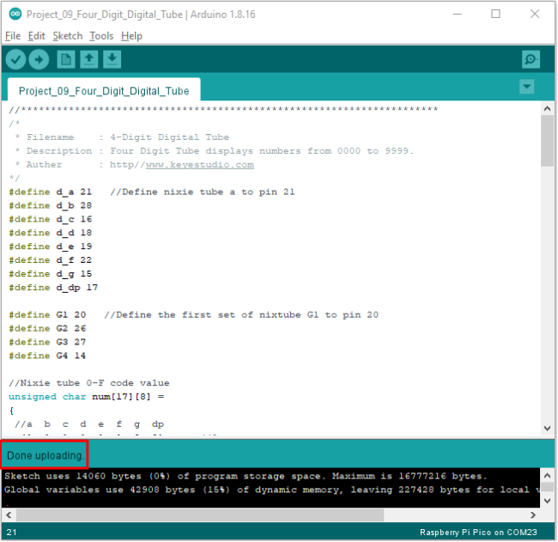
Task: Click the editor scrollbar down arrow
Action: pos(548,429)
